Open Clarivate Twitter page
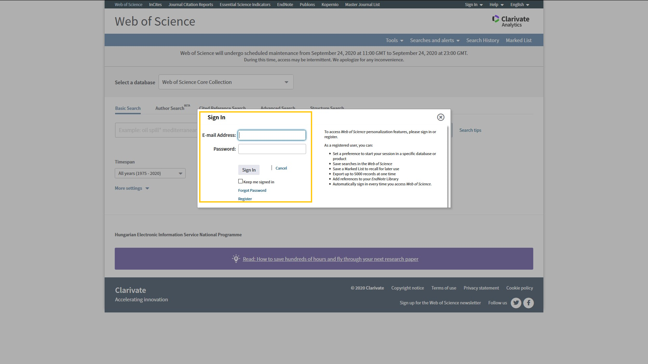 tap(516, 303)
